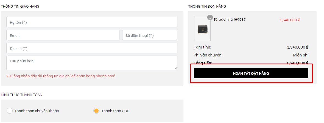Image resolution: width=324 pixels, height=123 pixels.
Task: Click the HÌNH THỨC THANH TOÁN heading
Action: click(x=21, y=95)
